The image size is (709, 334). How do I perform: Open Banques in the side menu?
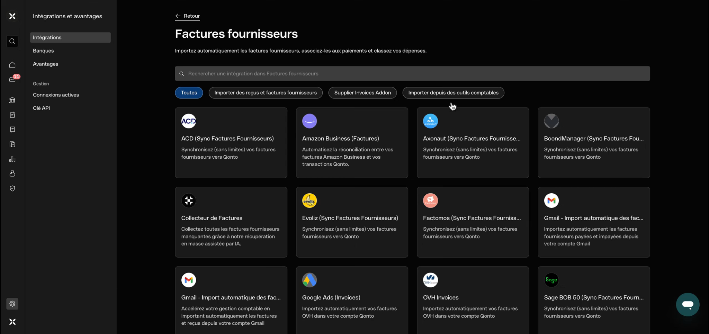43,51
